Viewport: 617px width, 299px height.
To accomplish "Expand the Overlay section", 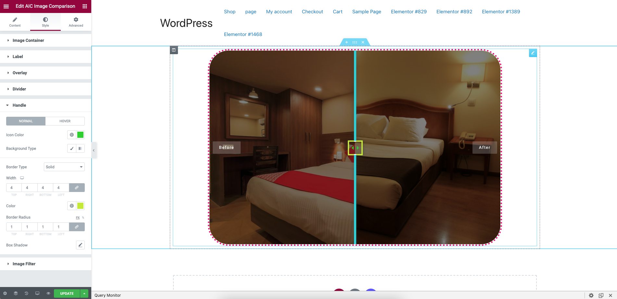I will [x=45, y=73].
